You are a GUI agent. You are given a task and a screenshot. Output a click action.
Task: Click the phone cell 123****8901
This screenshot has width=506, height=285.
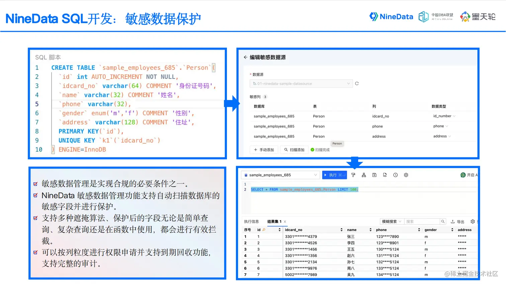click(x=387, y=243)
